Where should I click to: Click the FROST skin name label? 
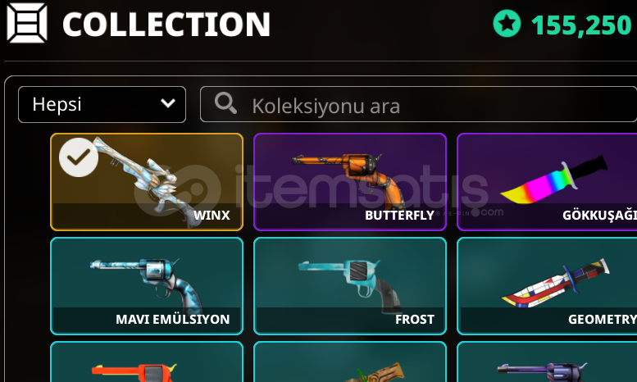pyautogui.click(x=415, y=320)
